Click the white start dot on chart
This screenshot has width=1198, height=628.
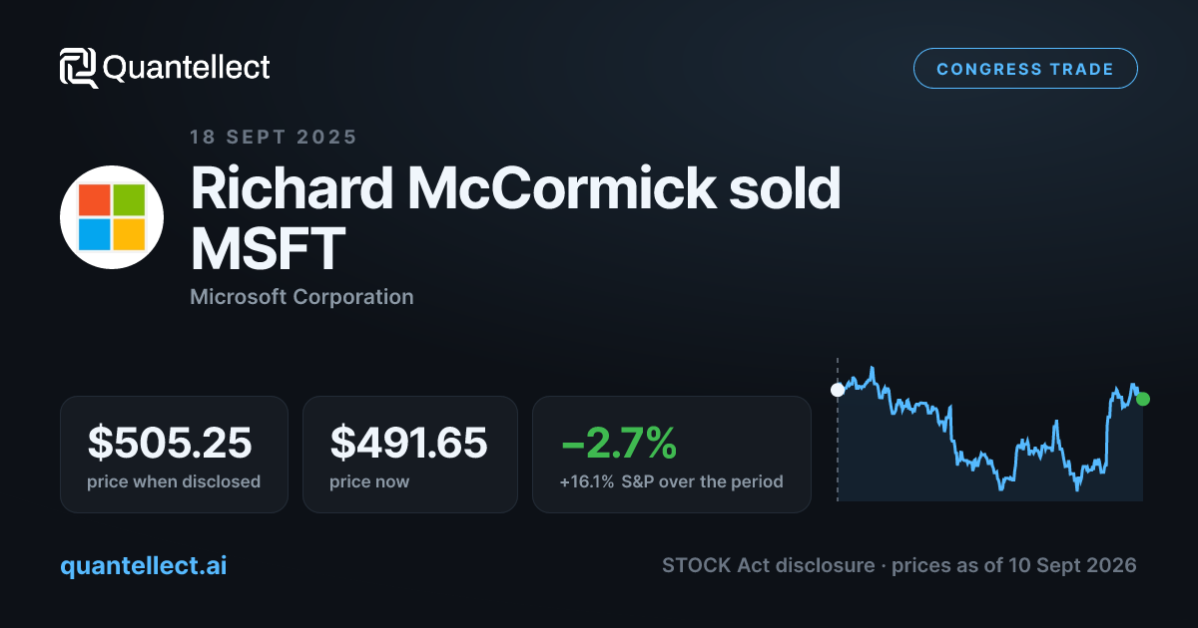coord(838,390)
